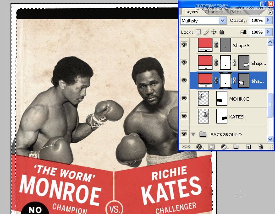Open the Opacity slider arrow

[x=268, y=21]
